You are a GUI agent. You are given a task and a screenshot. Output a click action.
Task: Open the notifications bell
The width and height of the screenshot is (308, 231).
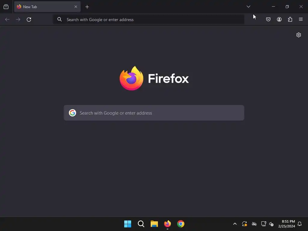pyautogui.click(x=300, y=224)
